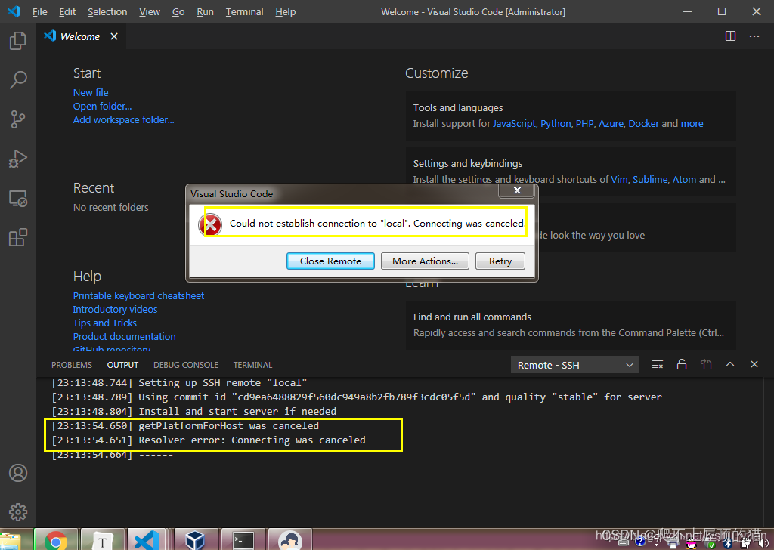
Task: Open the File menu
Action: (39, 11)
